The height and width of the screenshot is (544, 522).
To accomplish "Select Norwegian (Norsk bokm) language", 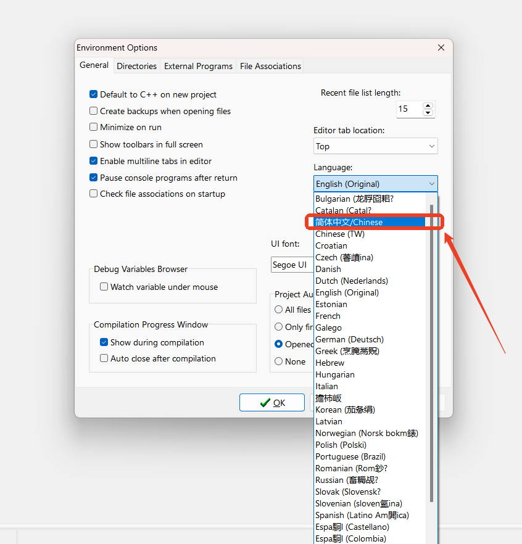I will (x=370, y=434).
